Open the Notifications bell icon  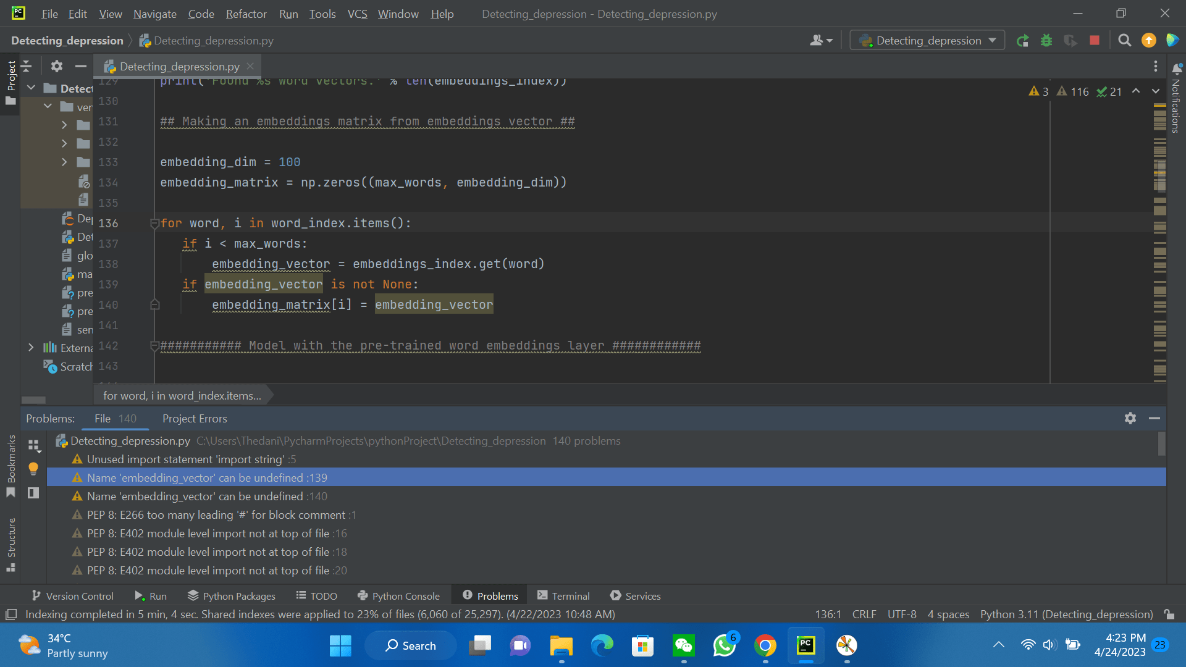pyautogui.click(x=1177, y=69)
